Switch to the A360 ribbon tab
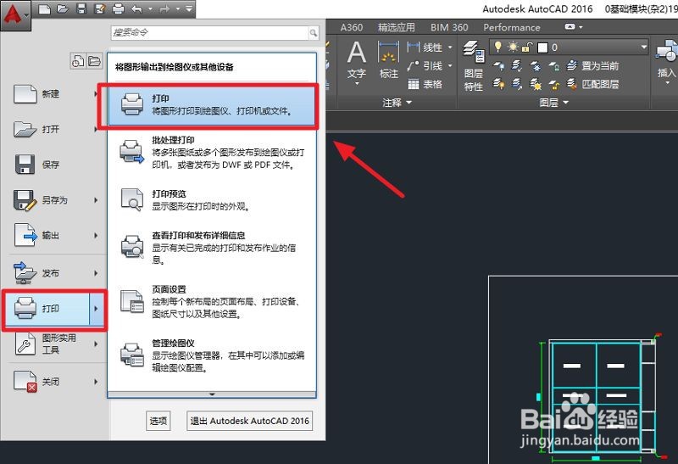This screenshot has width=678, height=464. point(352,28)
